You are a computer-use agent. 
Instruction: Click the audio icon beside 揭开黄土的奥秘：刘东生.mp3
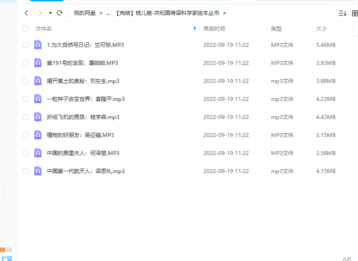pyautogui.click(x=38, y=81)
